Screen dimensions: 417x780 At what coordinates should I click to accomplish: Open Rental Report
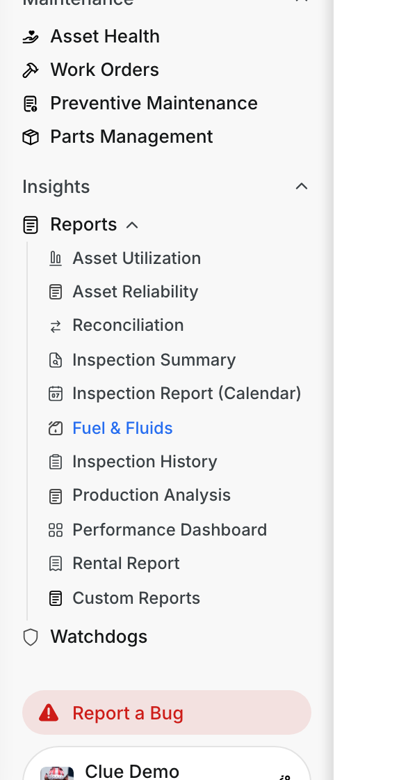pyautogui.click(x=126, y=563)
